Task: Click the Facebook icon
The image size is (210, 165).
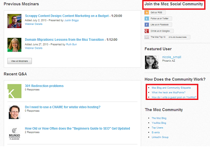Action: pos(147,25)
